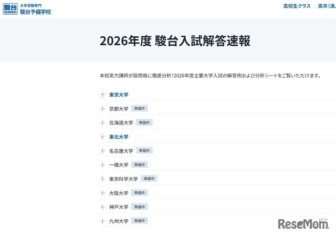Expand the 東北大学 plus icon
The image size is (336, 236).
click(102, 137)
